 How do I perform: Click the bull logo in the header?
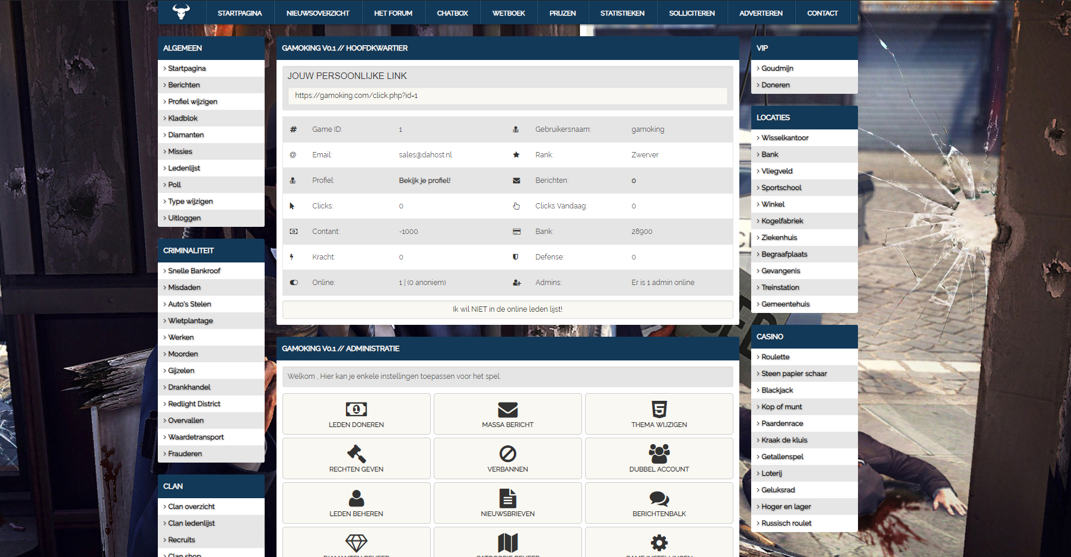(x=181, y=12)
